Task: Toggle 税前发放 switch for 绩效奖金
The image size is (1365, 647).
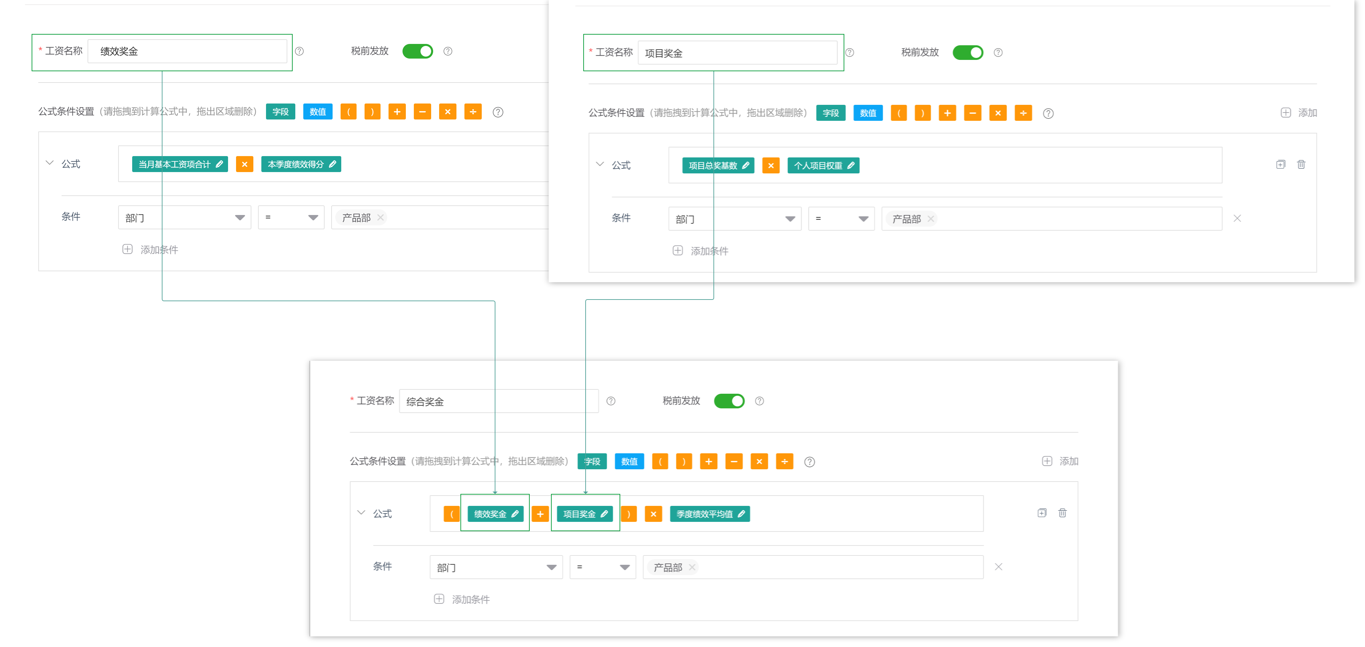Action: pos(417,51)
